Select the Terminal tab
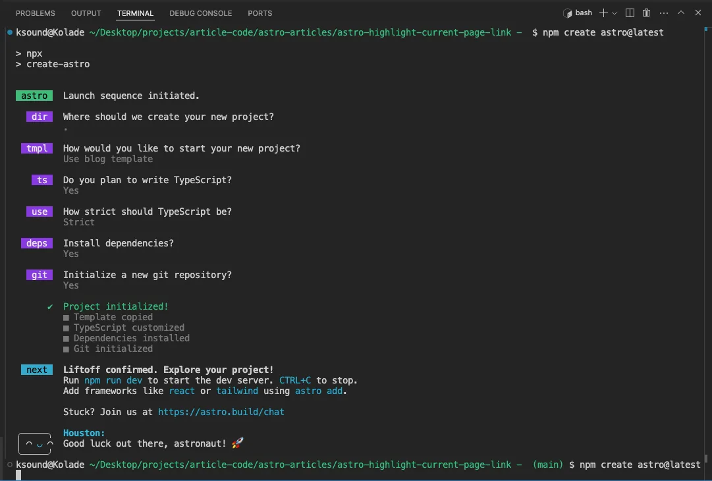Image resolution: width=712 pixels, height=481 pixels. pos(135,13)
